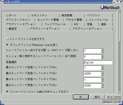The width and height of the screenshot is (123, 105).
Task: Toggle パッケージインストール時にOSチェックを行う checkbox
Action: coord(7,92)
